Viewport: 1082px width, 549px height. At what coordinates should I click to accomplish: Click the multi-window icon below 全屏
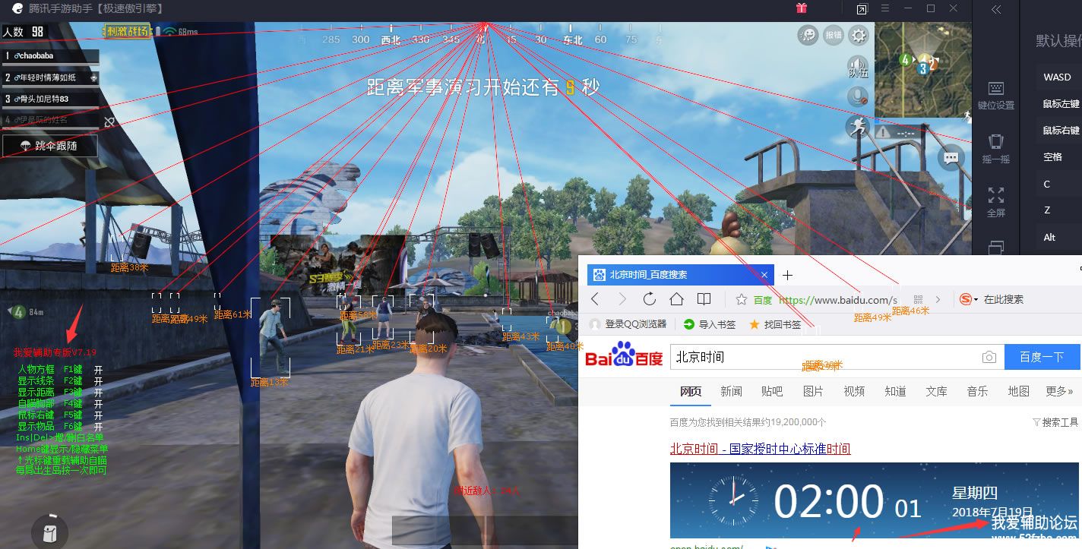click(996, 248)
